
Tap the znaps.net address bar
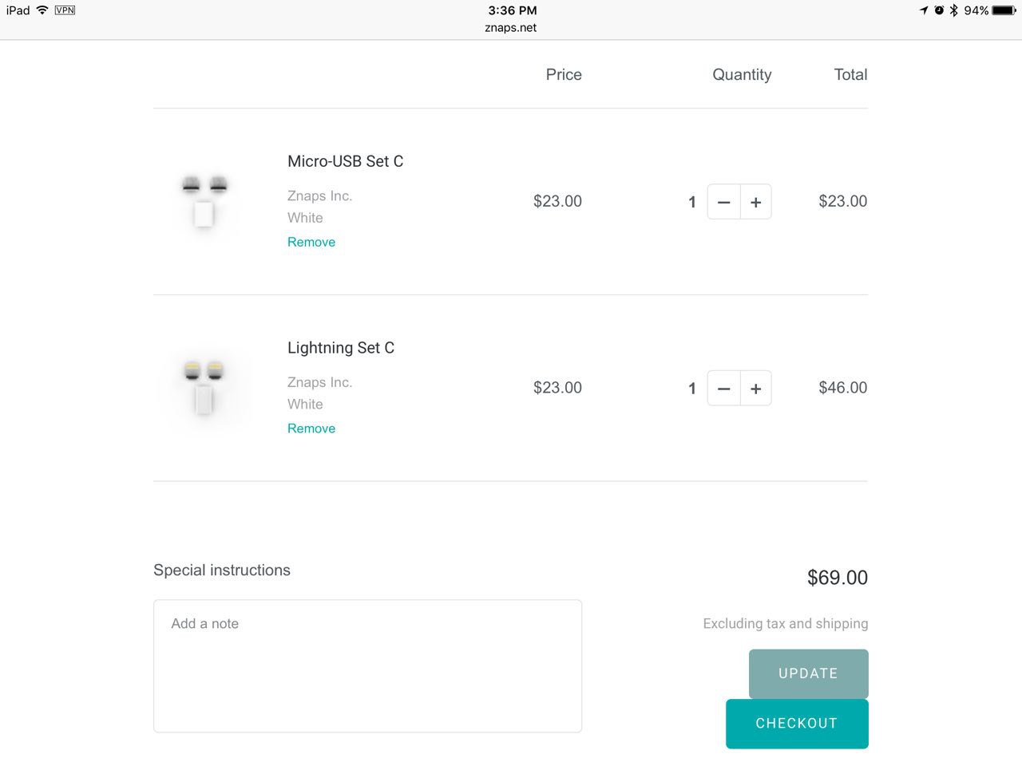[511, 27]
